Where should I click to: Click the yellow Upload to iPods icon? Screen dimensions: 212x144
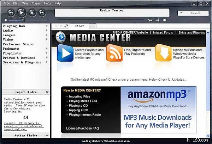(163, 53)
